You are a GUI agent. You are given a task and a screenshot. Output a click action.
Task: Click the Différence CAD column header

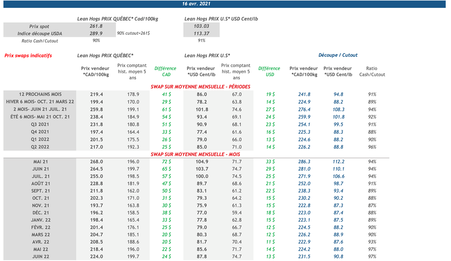tap(165, 71)
